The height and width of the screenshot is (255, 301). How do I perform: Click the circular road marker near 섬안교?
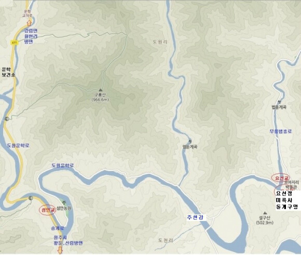[31, 198]
